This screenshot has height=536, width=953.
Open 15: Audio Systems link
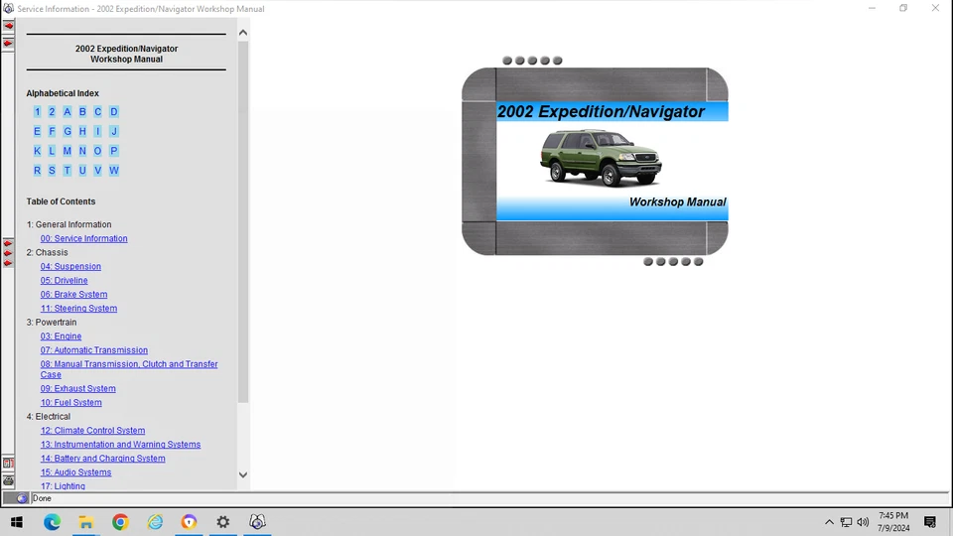coord(76,472)
